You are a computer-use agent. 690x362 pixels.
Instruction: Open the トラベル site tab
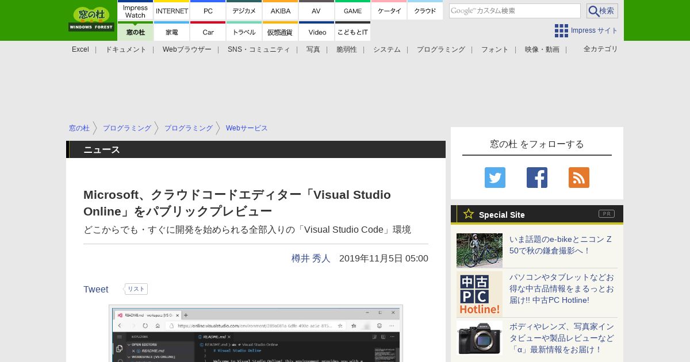pyautogui.click(x=244, y=32)
